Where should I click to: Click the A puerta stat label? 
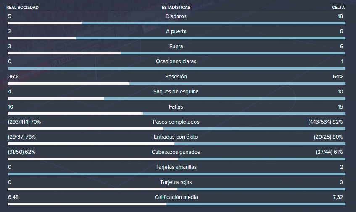click(x=176, y=31)
